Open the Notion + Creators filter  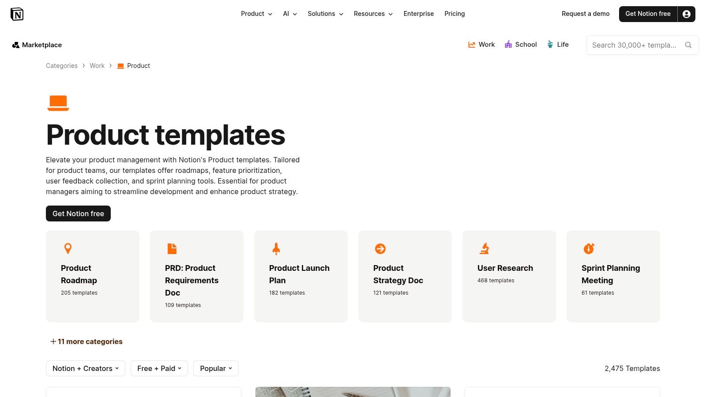click(86, 368)
